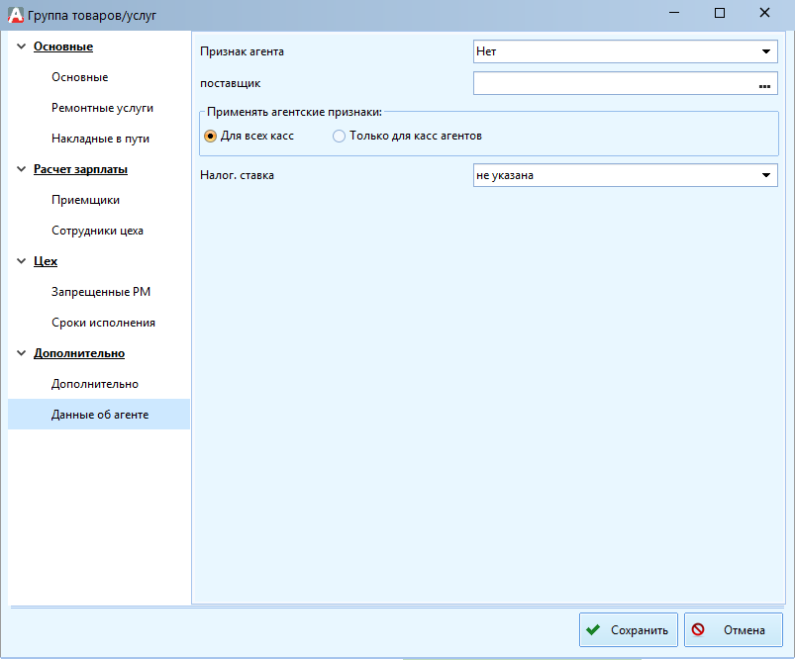Maximize the Группа товаров/услуг window

[x=720, y=14]
